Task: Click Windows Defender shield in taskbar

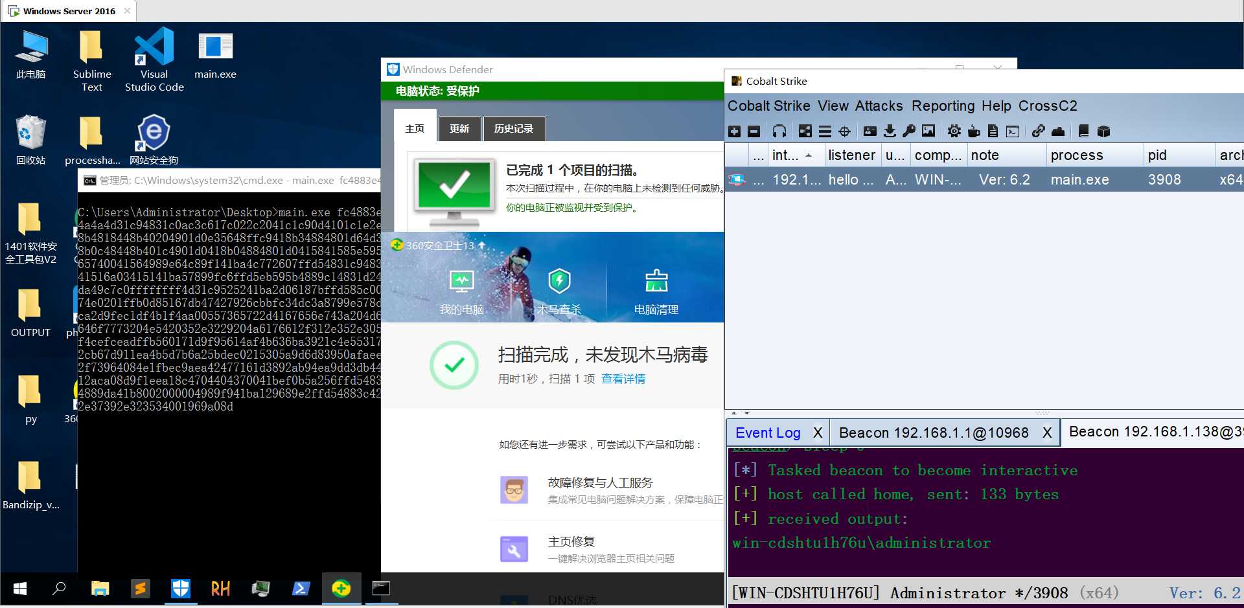Action: (x=180, y=589)
